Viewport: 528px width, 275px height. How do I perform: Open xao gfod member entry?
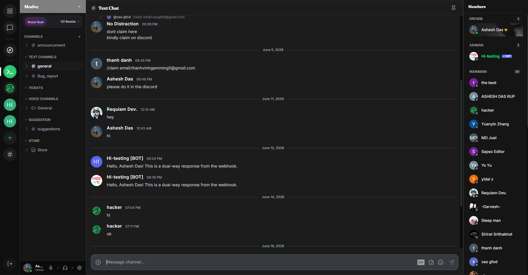click(x=496, y=262)
